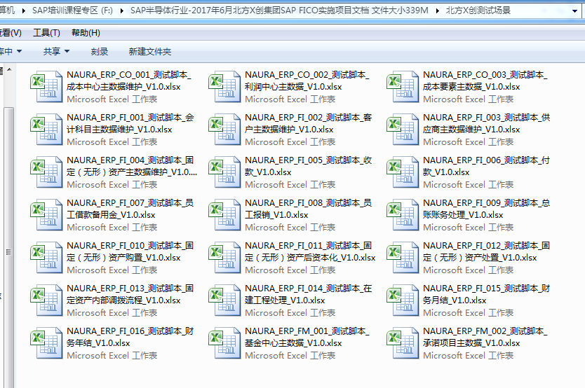Select file name 户主数据维护_V1.0.xlsx

click(x=289, y=130)
